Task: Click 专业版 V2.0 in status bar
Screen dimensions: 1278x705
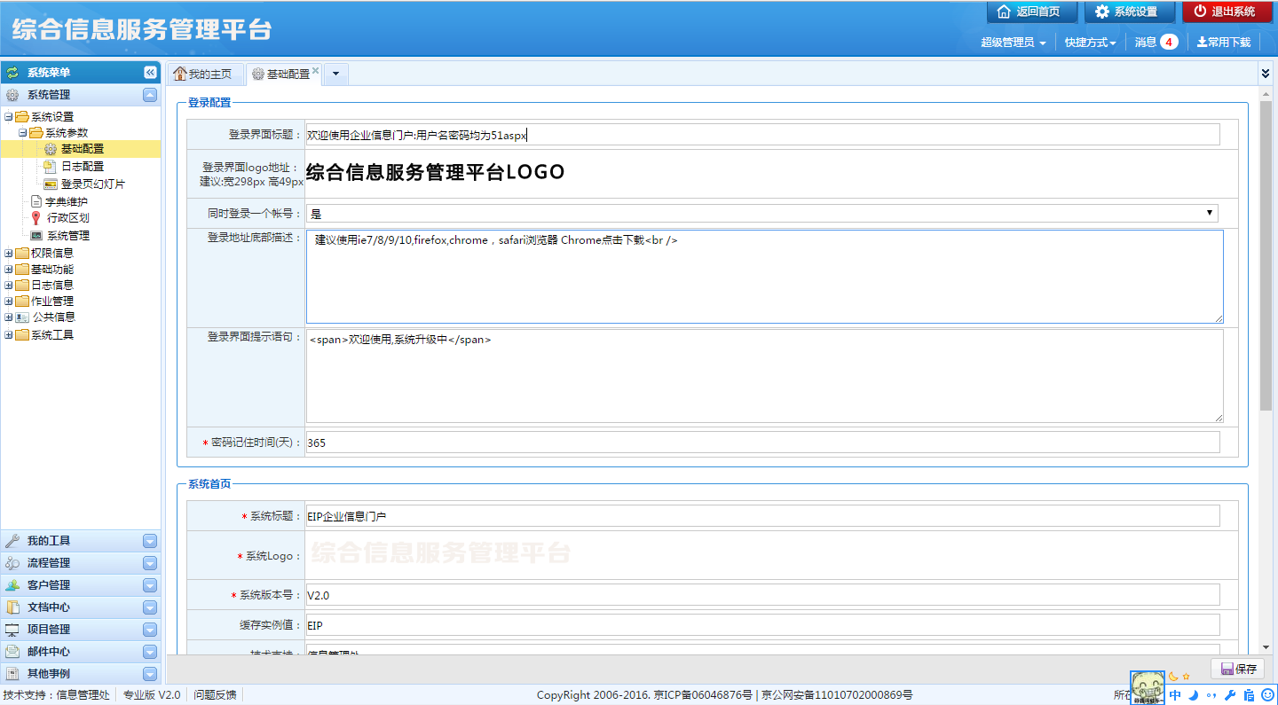Action: point(152,695)
